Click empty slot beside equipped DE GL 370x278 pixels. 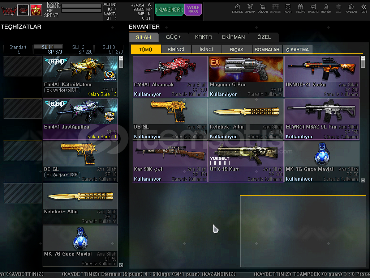click(23, 151)
